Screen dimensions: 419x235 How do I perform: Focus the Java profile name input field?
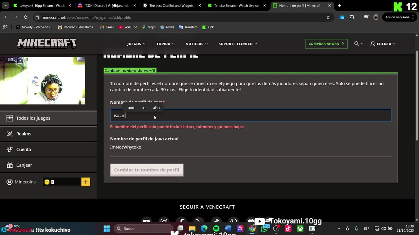pyautogui.click(x=251, y=116)
